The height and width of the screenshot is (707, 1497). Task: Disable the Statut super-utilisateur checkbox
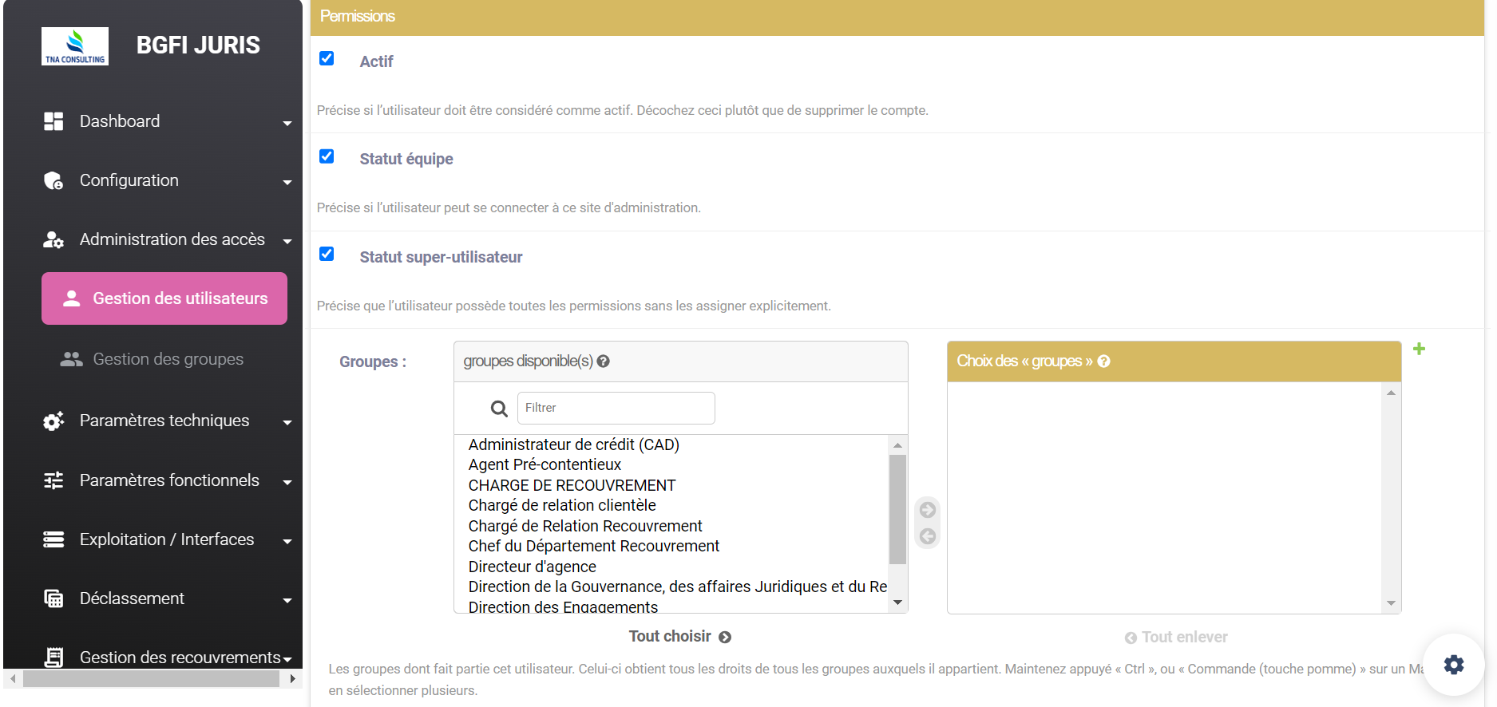(327, 254)
